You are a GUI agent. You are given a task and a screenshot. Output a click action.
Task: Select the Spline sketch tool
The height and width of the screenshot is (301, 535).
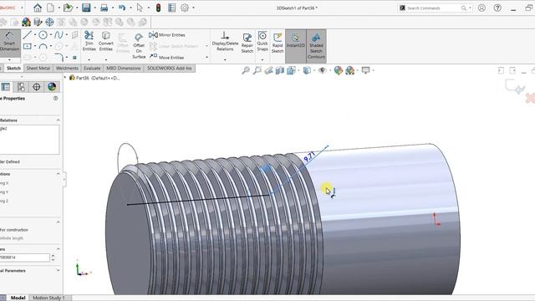[59, 35]
